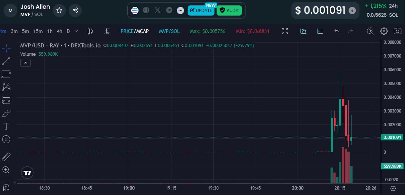Open the share token button
Viewport: 405px width, 195px height.
click(x=75, y=10)
